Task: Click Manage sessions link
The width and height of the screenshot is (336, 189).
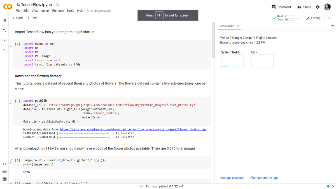Action: (x=232, y=178)
